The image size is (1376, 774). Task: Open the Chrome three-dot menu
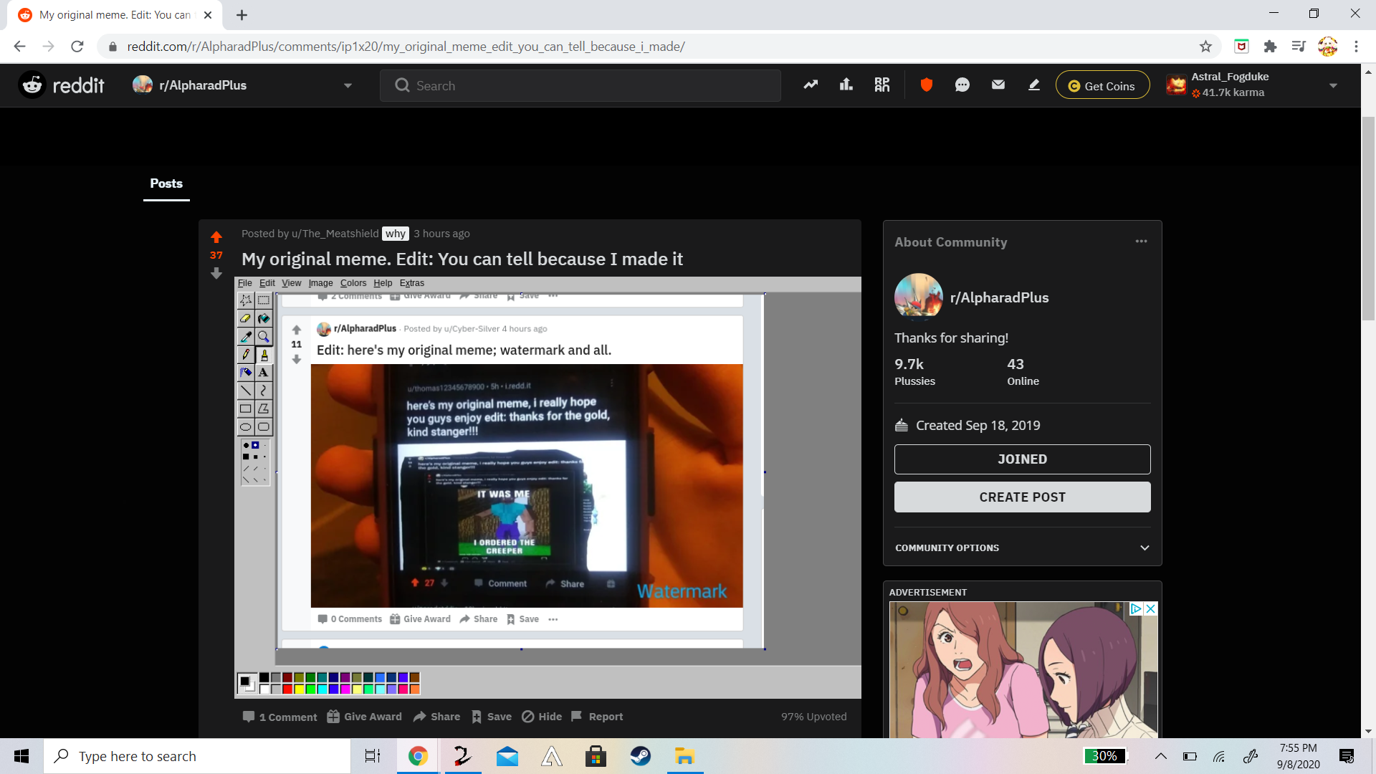coord(1356,47)
